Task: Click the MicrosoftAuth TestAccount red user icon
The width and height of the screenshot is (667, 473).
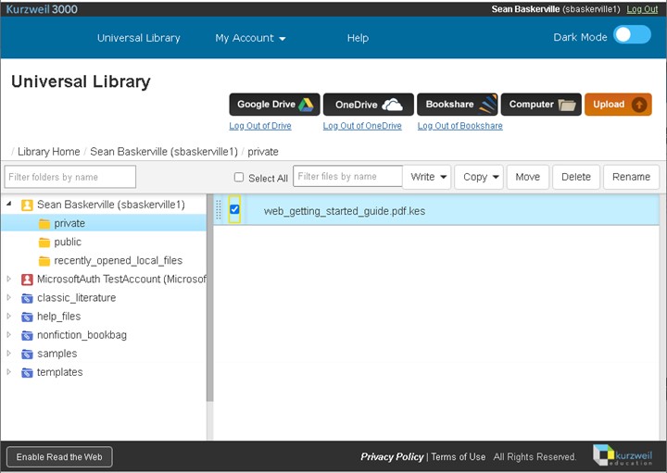Action: (27, 280)
